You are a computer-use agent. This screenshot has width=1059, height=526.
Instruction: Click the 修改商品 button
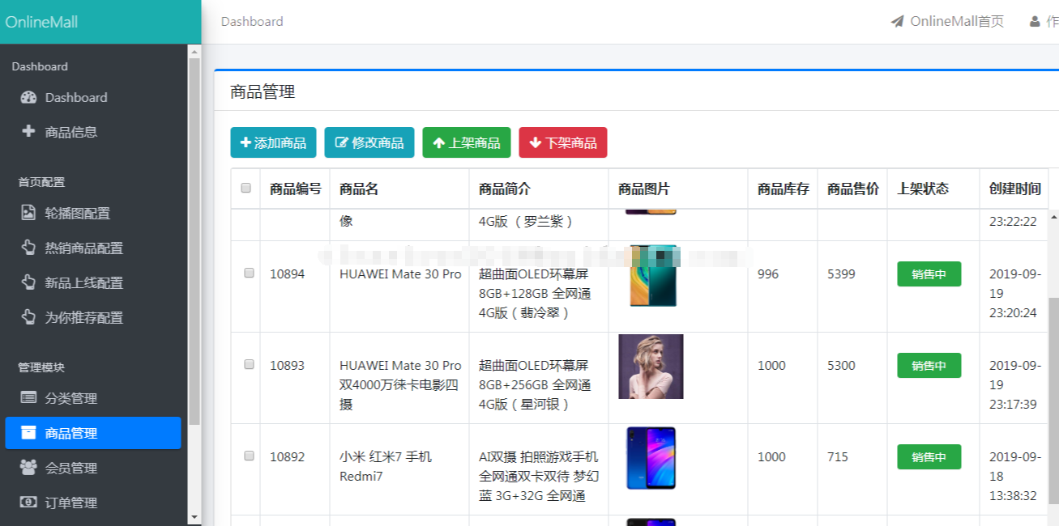[x=369, y=142]
